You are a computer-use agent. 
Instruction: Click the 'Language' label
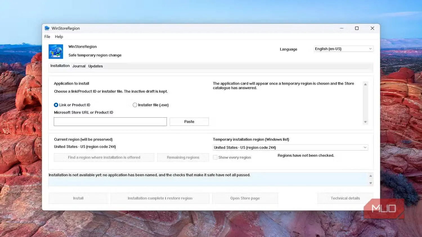pyautogui.click(x=288, y=49)
